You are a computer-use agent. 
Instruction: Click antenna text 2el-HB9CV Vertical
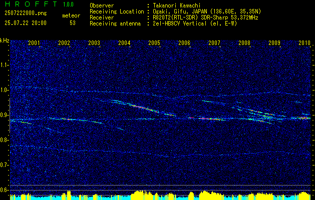[180, 23]
